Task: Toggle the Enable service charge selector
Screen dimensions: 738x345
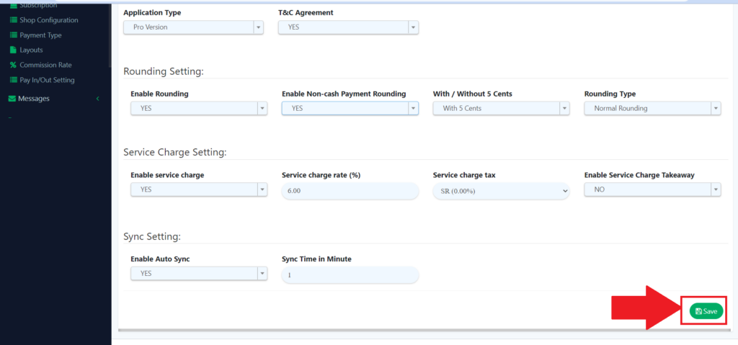Action: (x=198, y=189)
